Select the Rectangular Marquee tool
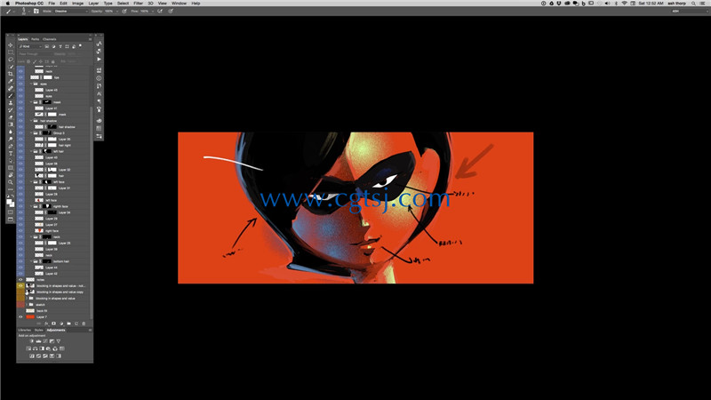This screenshot has height=400, width=711. pyautogui.click(x=11, y=52)
